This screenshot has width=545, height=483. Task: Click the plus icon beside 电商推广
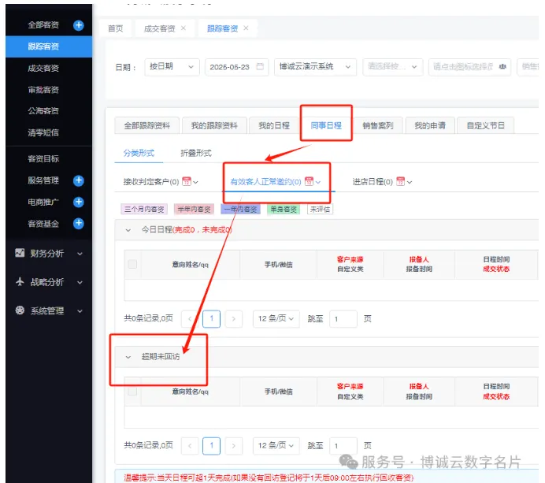[x=78, y=202]
